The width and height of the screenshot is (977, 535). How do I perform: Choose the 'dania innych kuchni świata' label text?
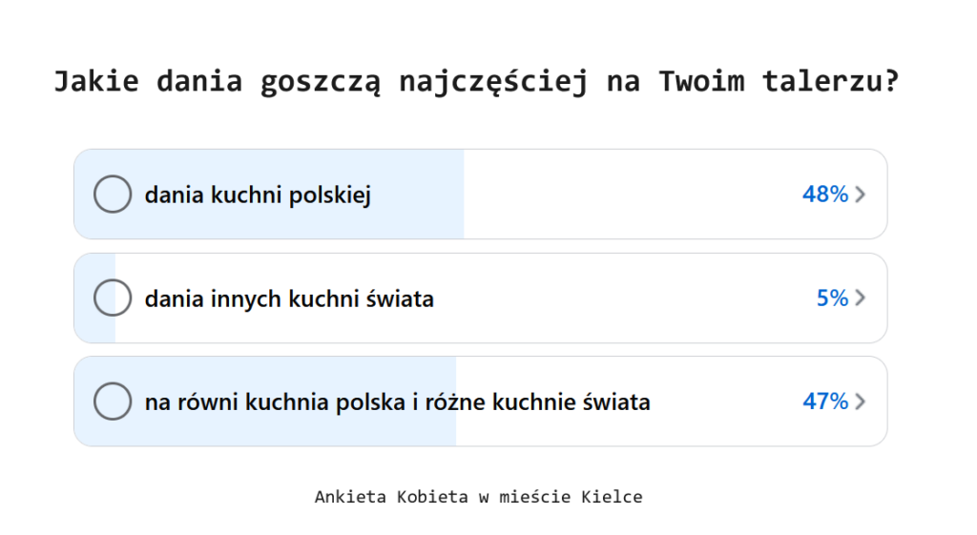point(289,298)
